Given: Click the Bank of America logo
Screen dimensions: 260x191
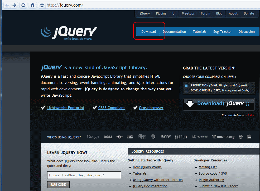Looking at the screenshot, I should 119,137.
